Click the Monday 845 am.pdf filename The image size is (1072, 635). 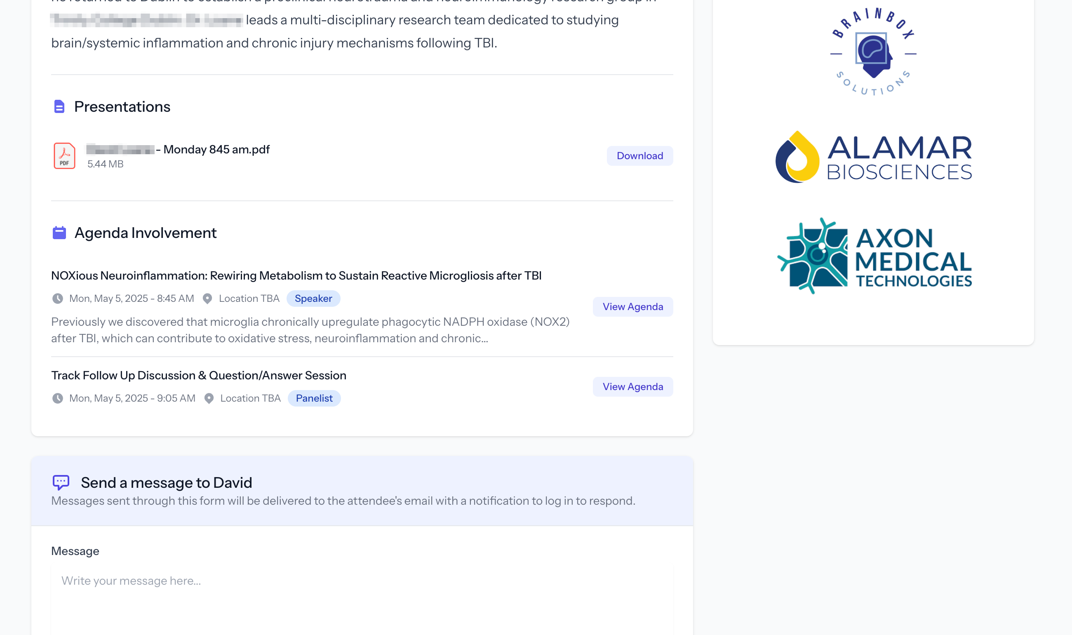tap(216, 149)
